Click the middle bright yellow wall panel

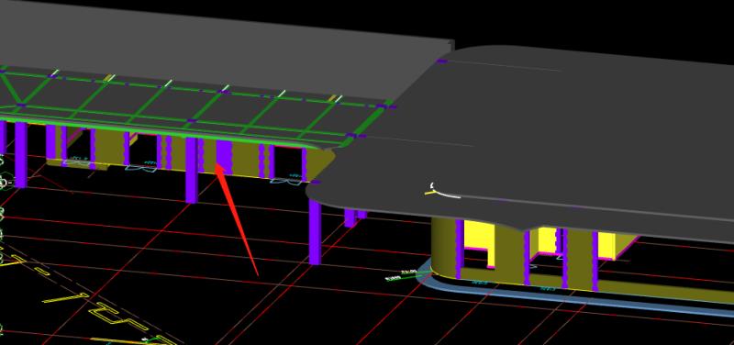pyautogui.click(x=546, y=239)
